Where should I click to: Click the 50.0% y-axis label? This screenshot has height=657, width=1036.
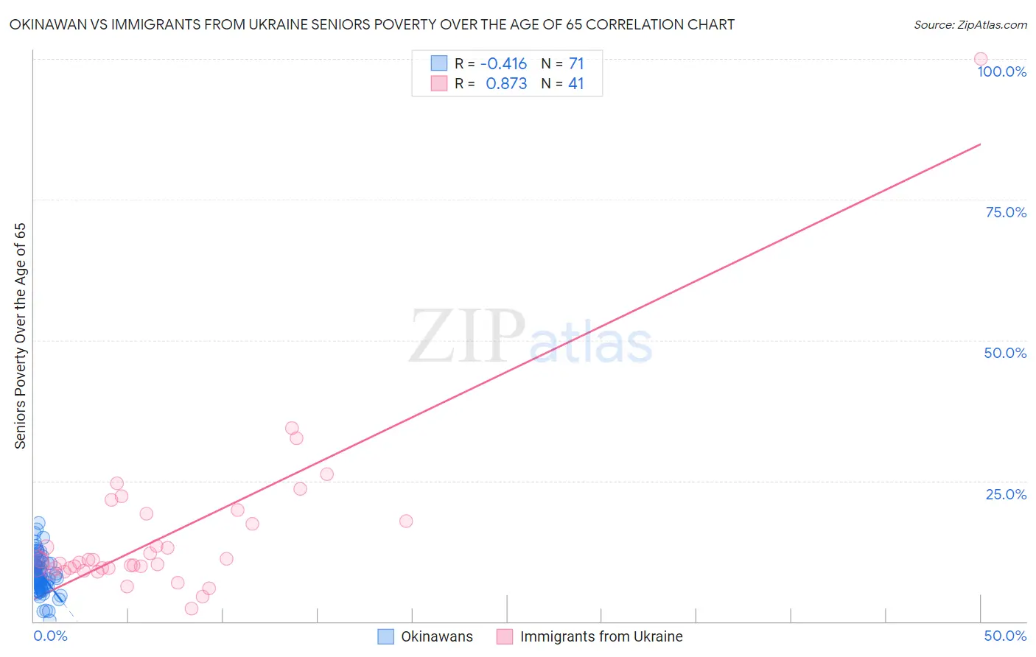[1005, 353]
